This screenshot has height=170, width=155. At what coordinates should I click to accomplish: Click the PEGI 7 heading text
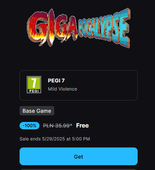tap(56, 81)
